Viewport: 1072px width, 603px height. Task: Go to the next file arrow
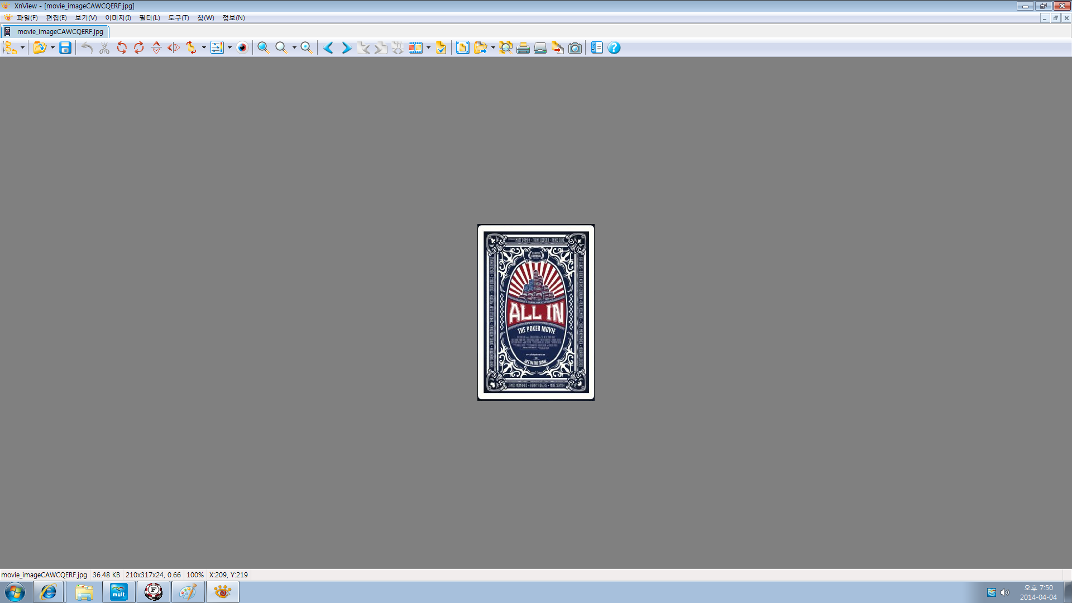pos(346,48)
